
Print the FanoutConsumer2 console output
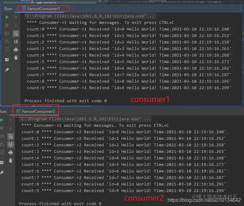[x=11, y=153]
